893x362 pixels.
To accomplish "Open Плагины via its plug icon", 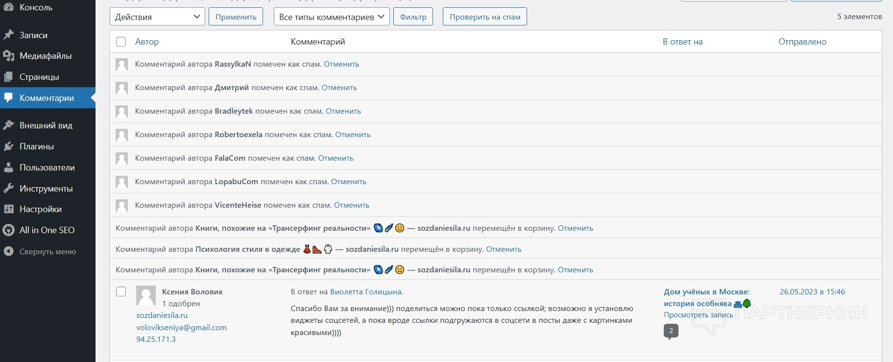I will click(8, 146).
